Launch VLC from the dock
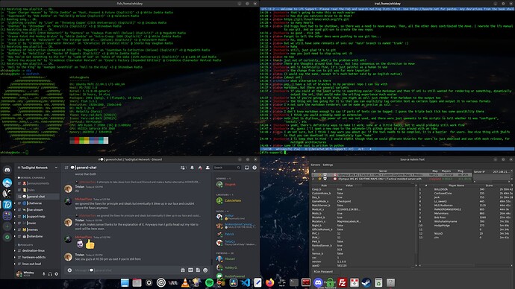 pos(185,282)
